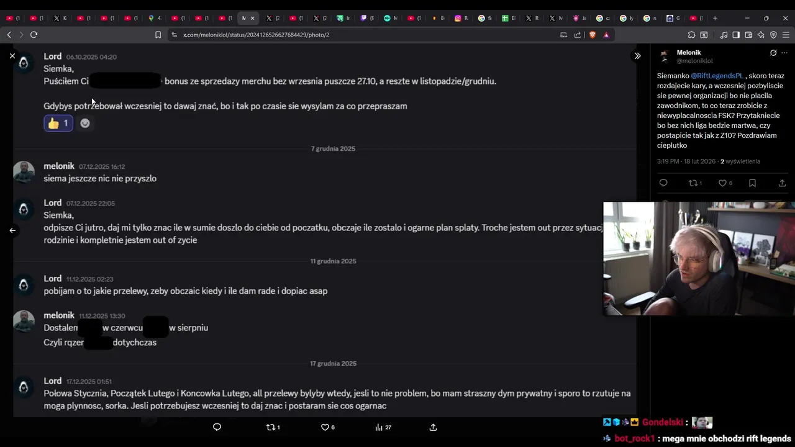Click Melonik avatar in tweet sidebar

[x=665, y=56]
